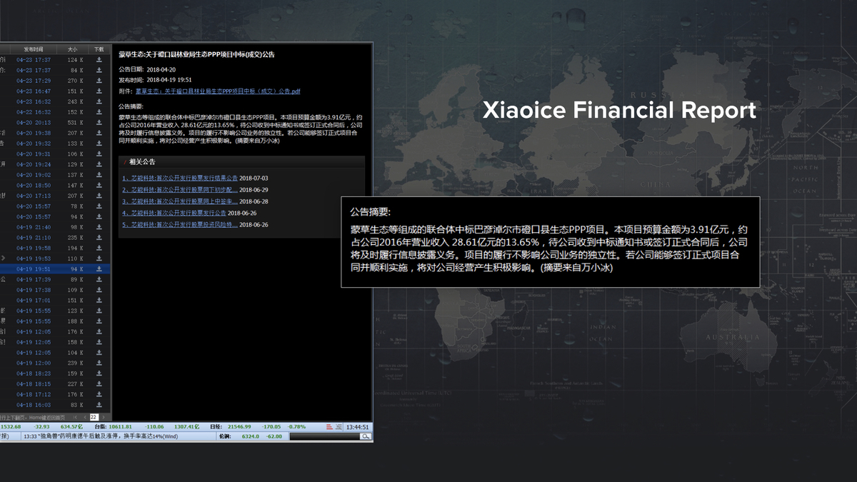
Task: Click the 台指 index value 10611.81
Action: tap(120, 426)
